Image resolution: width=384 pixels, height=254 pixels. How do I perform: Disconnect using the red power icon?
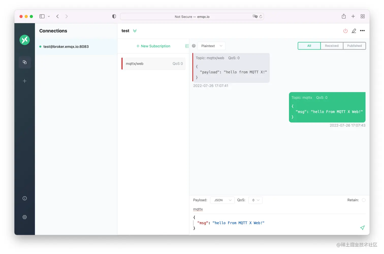coord(345,31)
